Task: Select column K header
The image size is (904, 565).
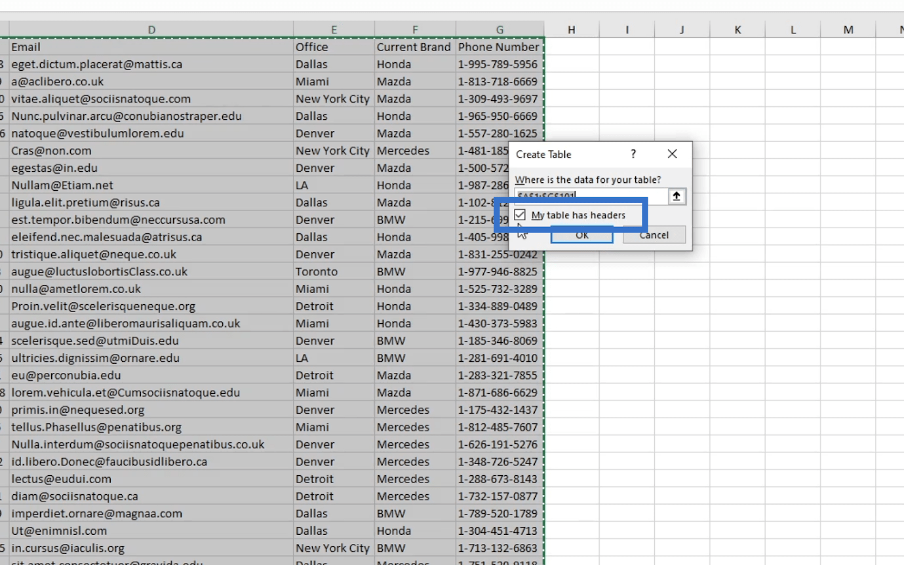Action: (x=737, y=29)
